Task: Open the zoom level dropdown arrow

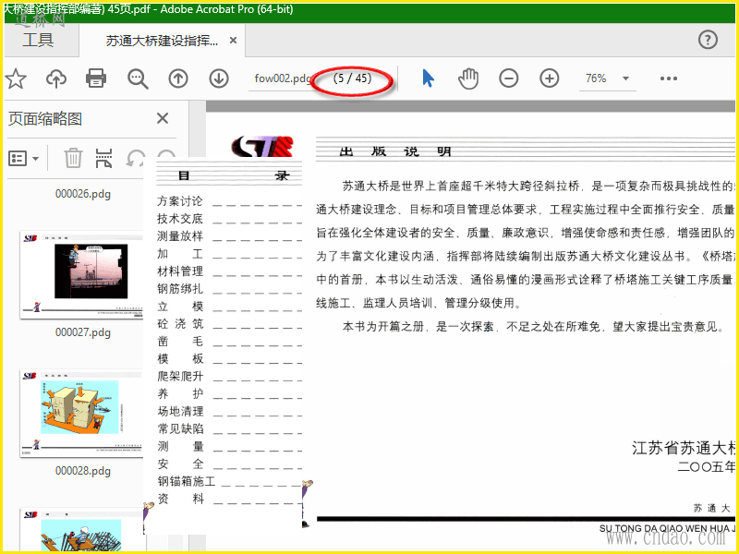Action: pos(626,78)
